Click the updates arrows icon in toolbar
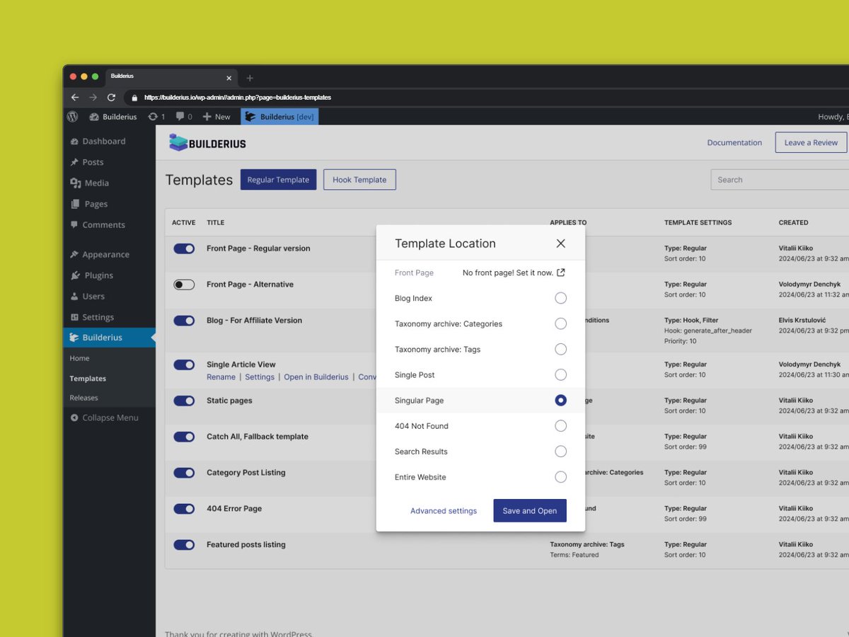Screen dimensions: 849x637 153,117
